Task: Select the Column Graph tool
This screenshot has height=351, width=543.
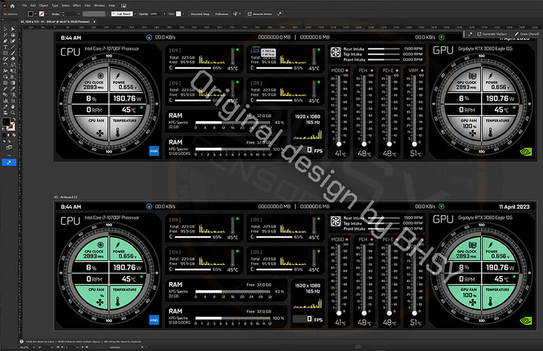Action: coord(5,100)
